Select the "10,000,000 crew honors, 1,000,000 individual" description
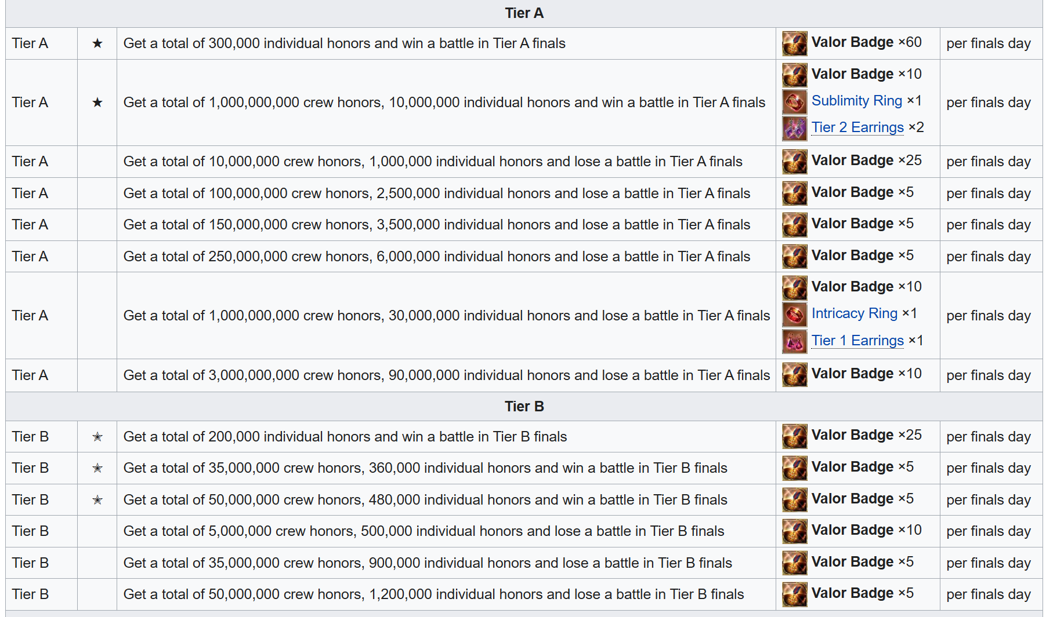1046x617 pixels. [x=433, y=162]
